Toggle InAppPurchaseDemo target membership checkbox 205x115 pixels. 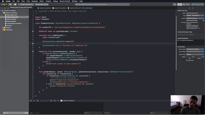178,41
